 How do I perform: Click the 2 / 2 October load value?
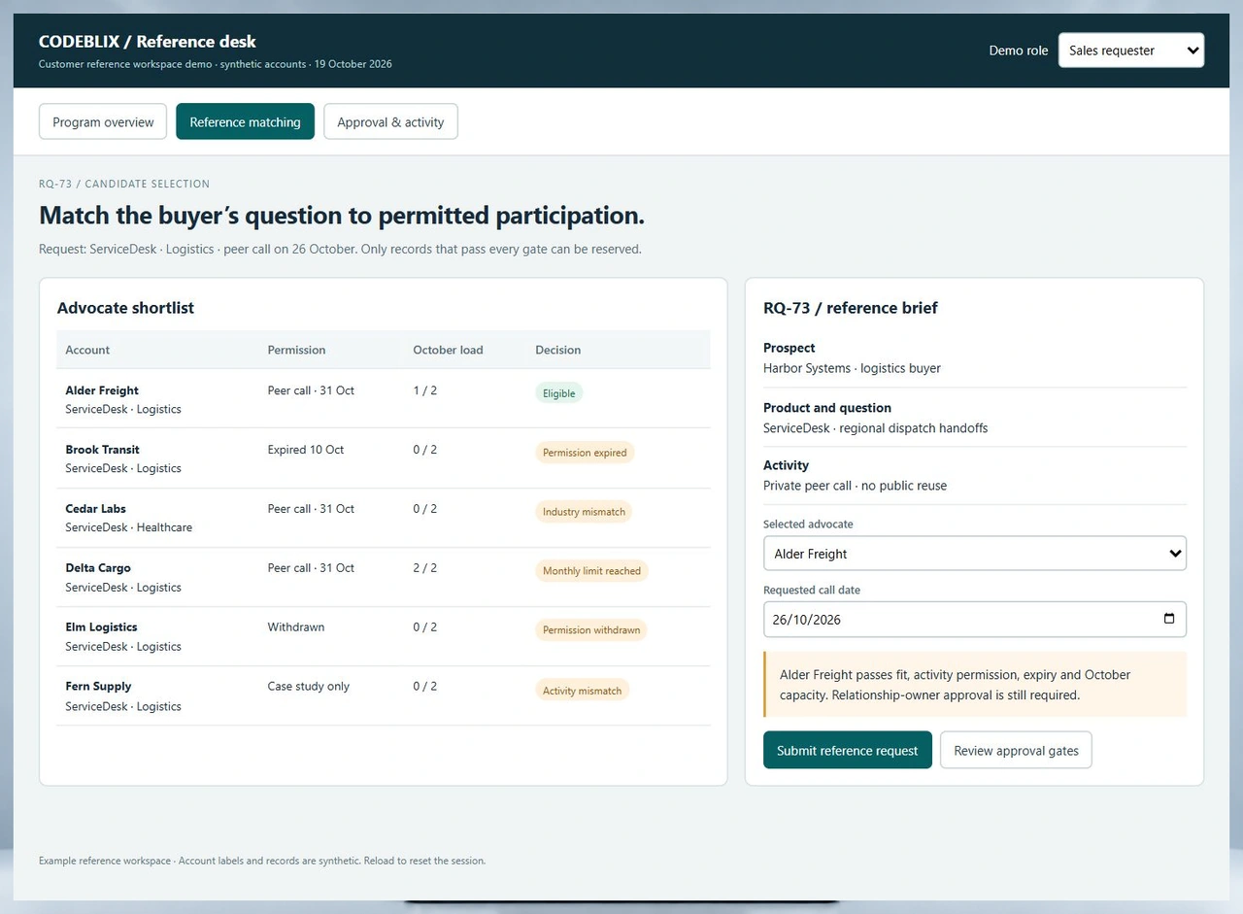(x=424, y=568)
